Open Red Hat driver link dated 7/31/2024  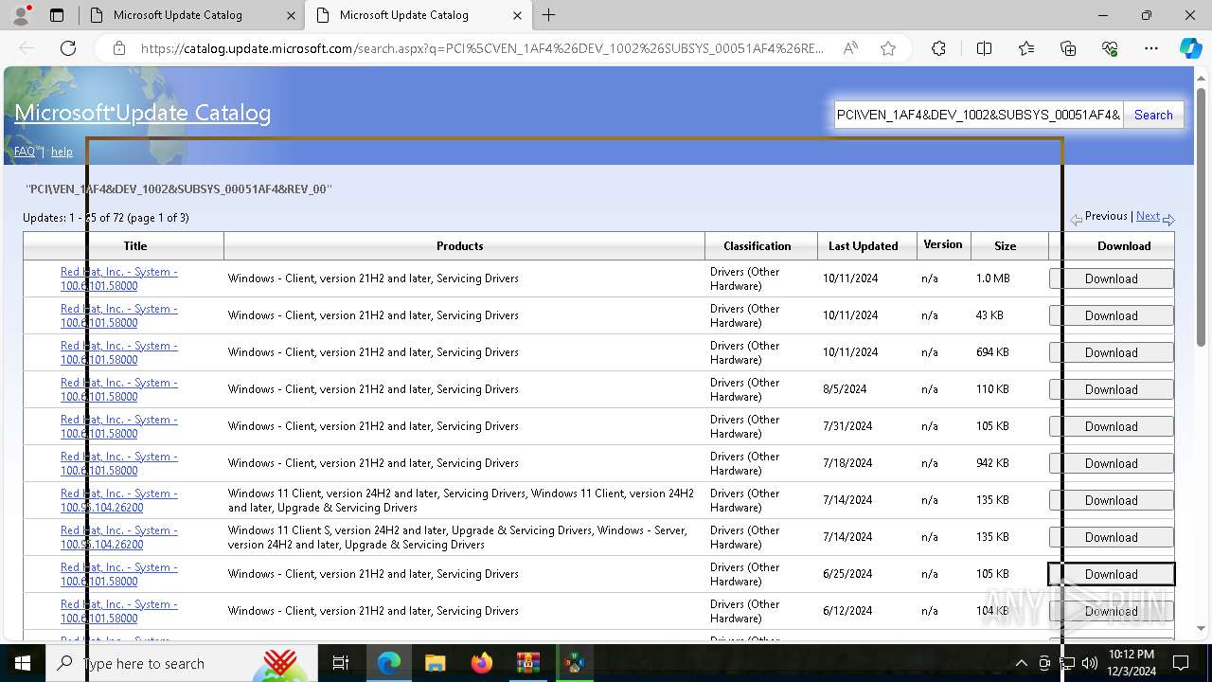(119, 426)
